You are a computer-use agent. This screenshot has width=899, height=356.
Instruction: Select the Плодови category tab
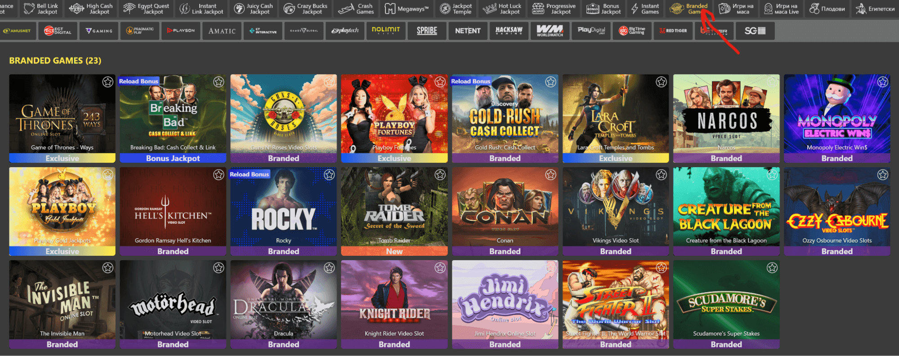pos(827,9)
